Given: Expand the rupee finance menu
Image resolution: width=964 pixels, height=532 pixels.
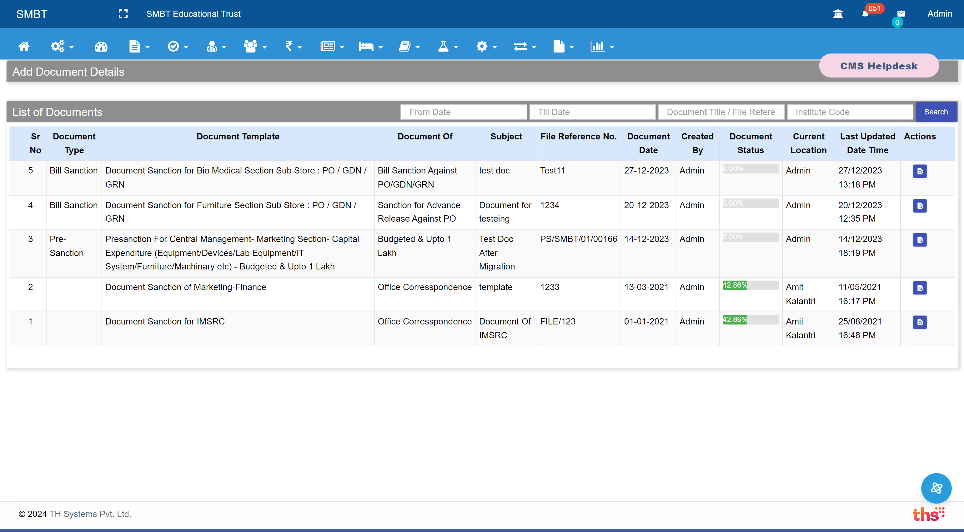Looking at the screenshot, I should click(293, 46).
